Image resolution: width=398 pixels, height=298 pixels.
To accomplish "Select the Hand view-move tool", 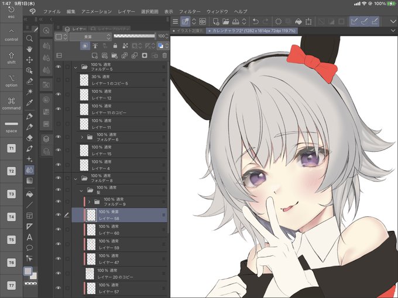I will pyautogui.click(x=29, y=49).
